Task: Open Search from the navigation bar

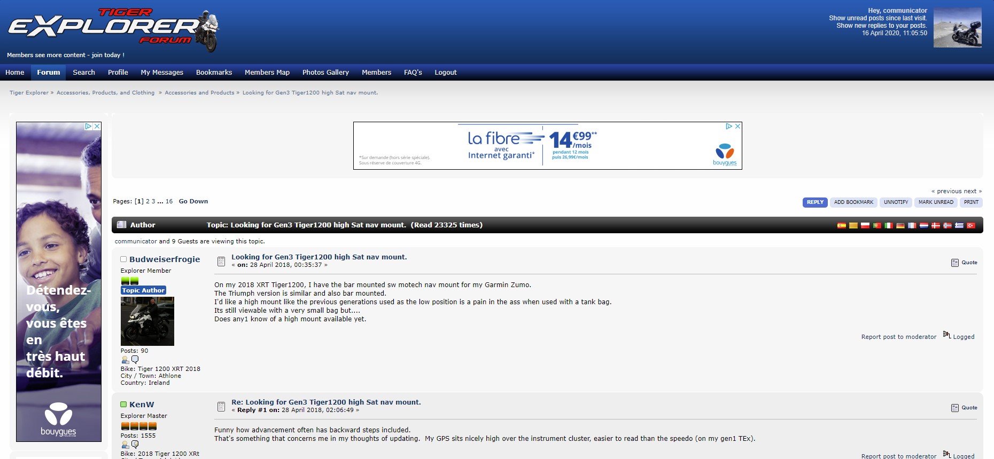Action: tap(84, 73)
